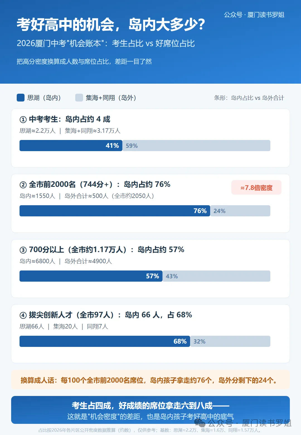Click the circled number ② icon
Viewport: 301px width, 435px height.
[23, 185]
